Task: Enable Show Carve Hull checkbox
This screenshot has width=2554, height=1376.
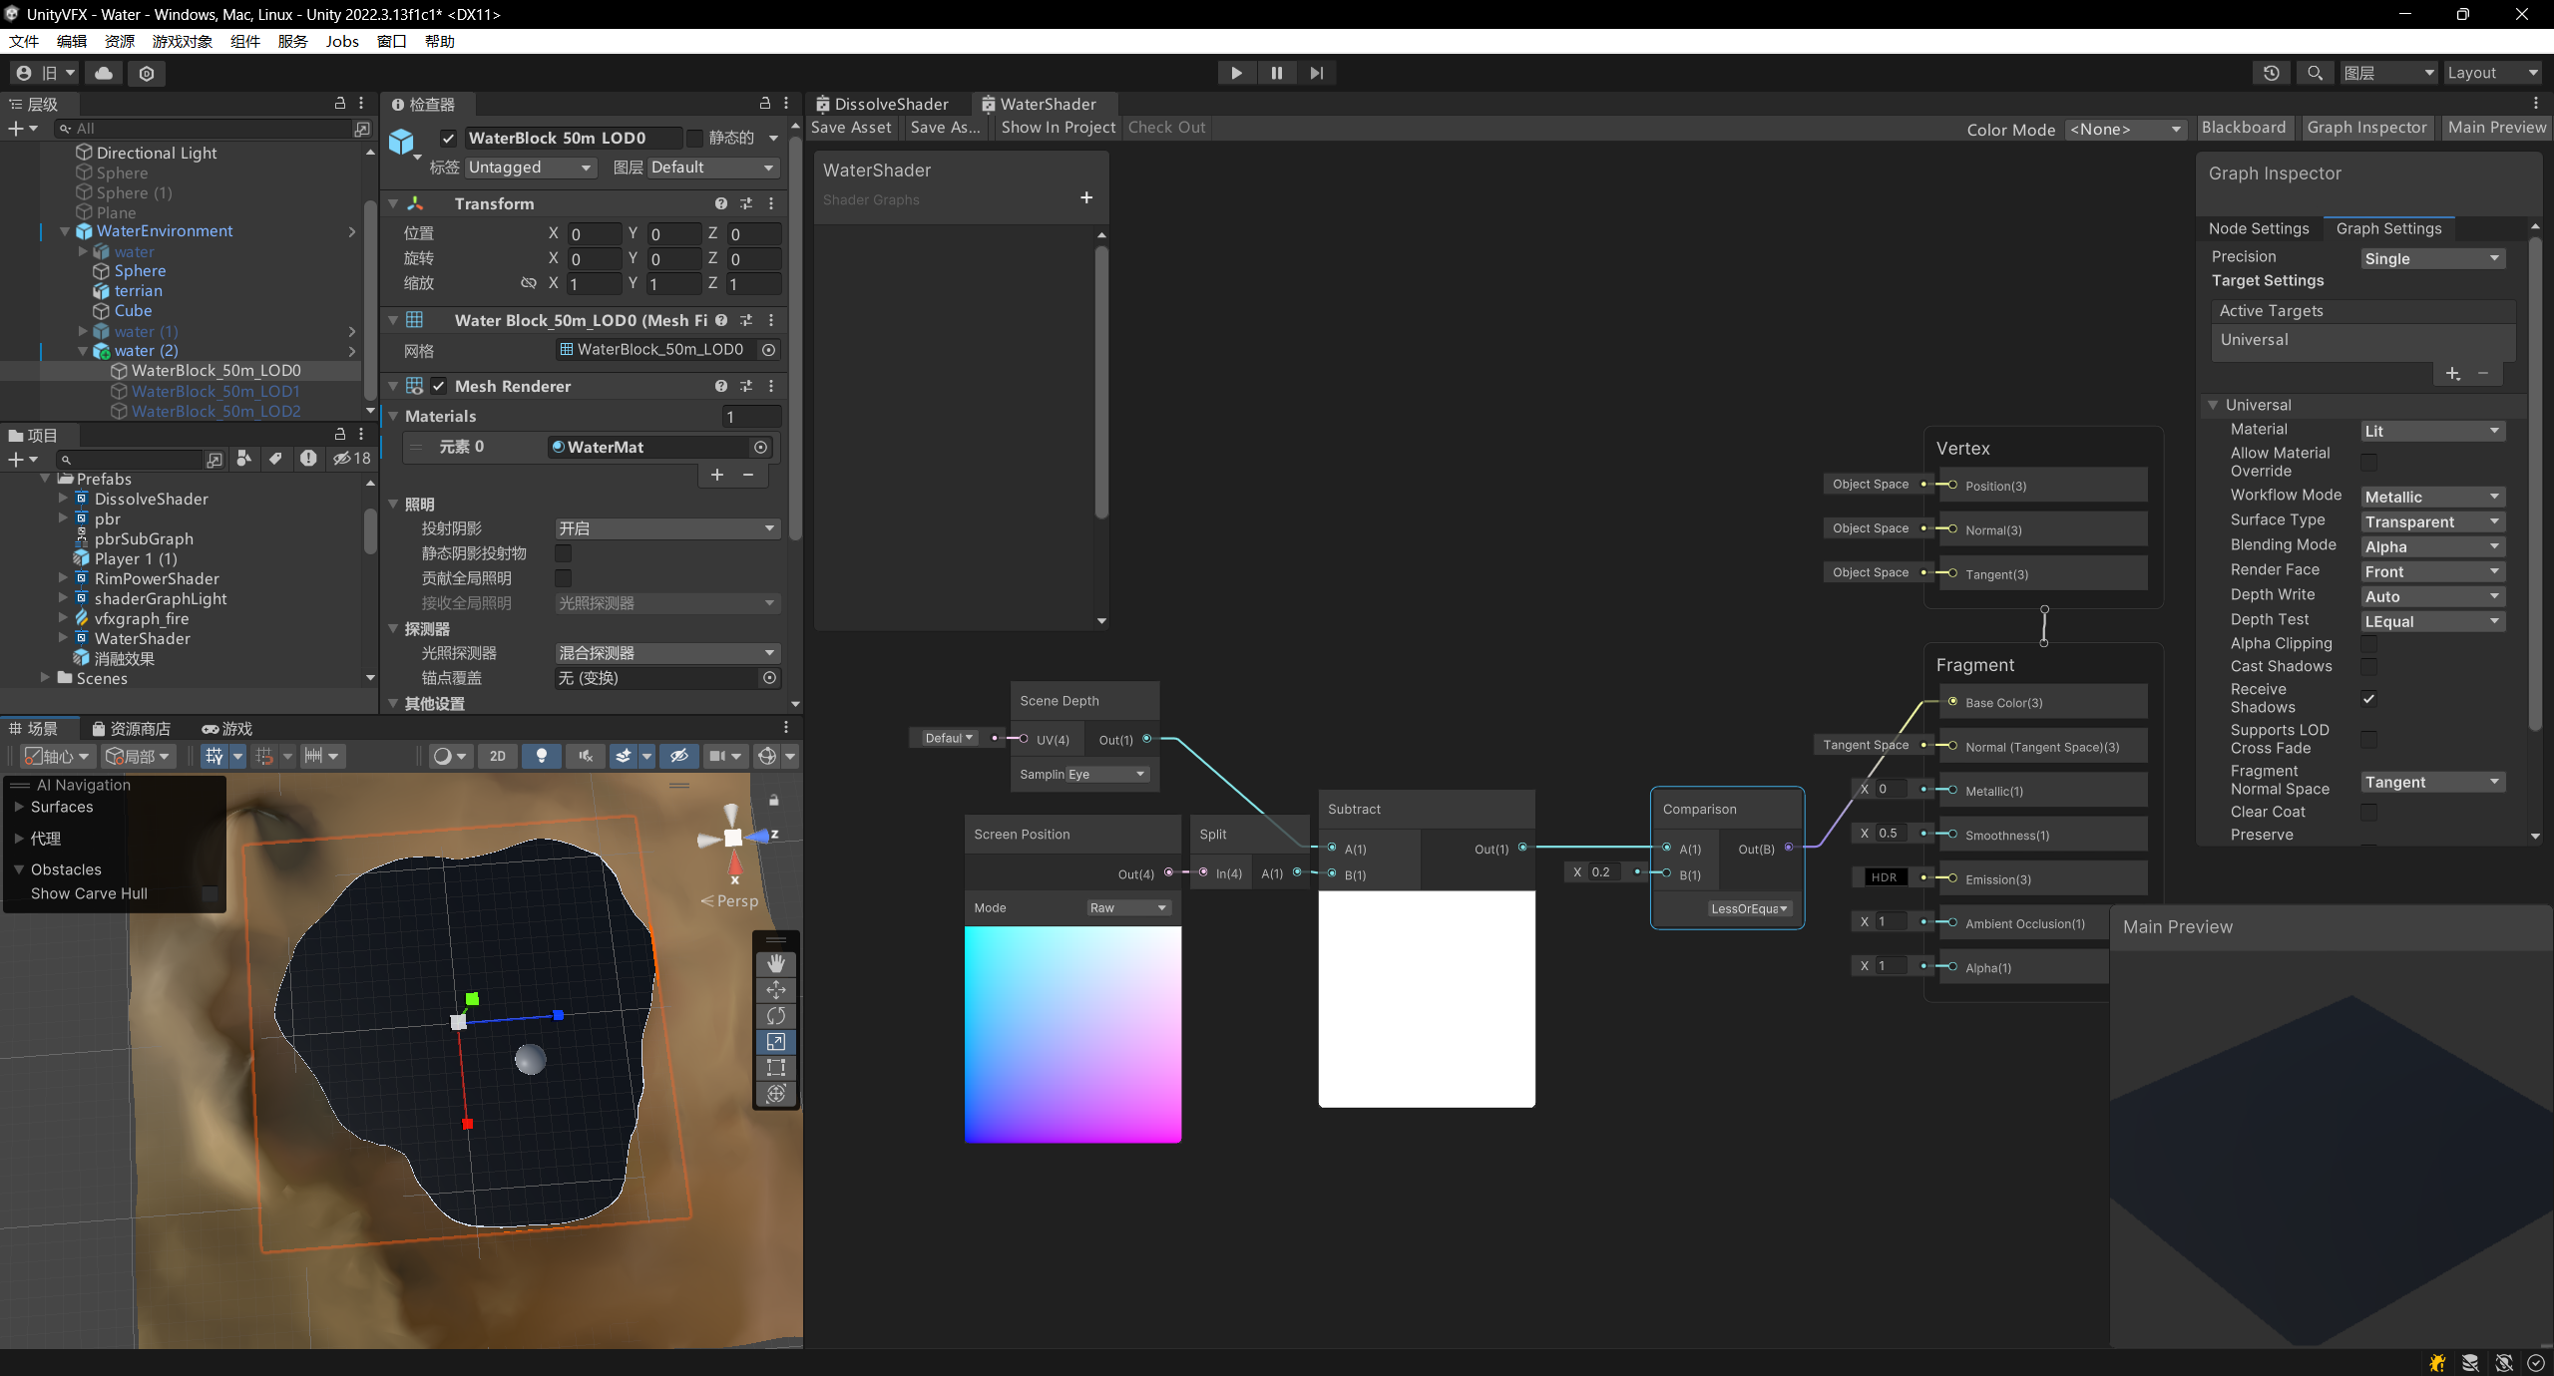Action: 210,893
